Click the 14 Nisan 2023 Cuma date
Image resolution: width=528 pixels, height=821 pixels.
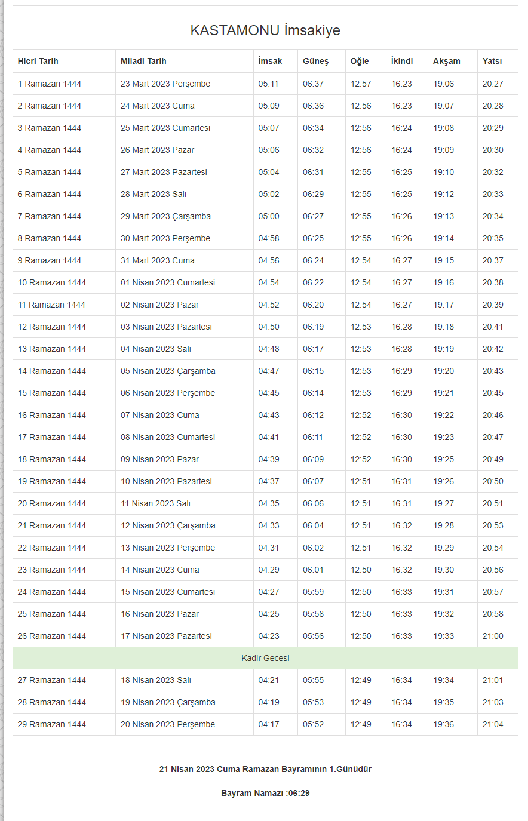160,570
